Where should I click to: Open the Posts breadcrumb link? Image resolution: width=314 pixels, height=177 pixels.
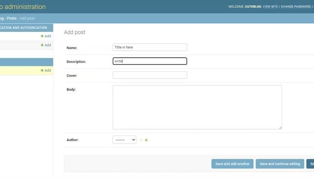click(x=11, y=18)
